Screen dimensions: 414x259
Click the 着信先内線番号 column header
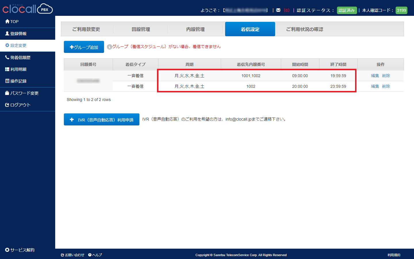[251, 64]
